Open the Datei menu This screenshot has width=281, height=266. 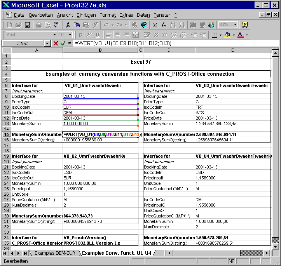(x=20, y=15)
